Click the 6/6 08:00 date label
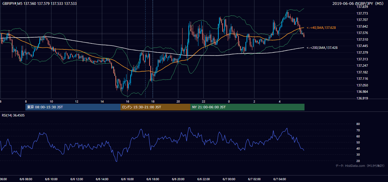388x182 pixels. click(x=25, y=179)
